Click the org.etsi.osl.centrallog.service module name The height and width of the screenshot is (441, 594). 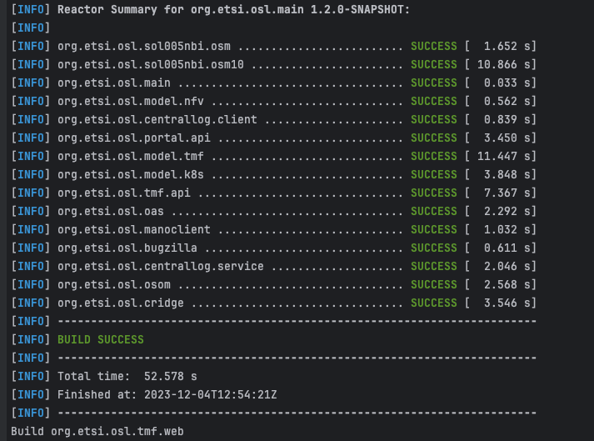click(161, 266)
